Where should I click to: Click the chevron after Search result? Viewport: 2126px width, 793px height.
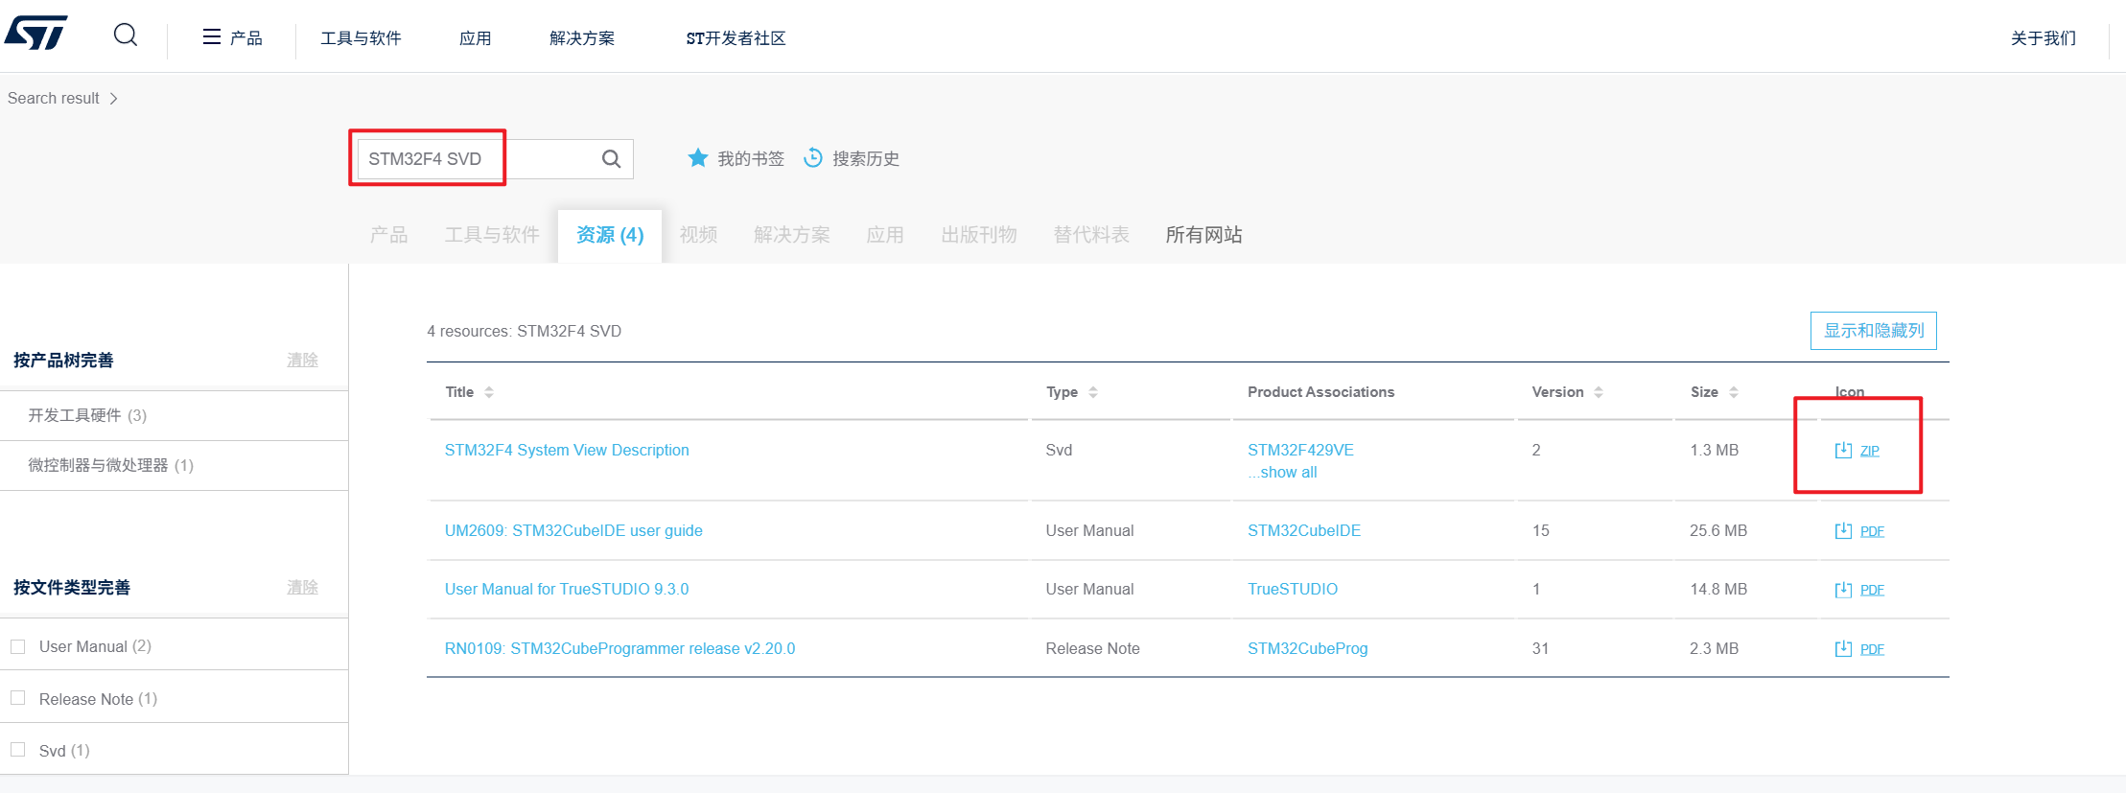point(114,98)
